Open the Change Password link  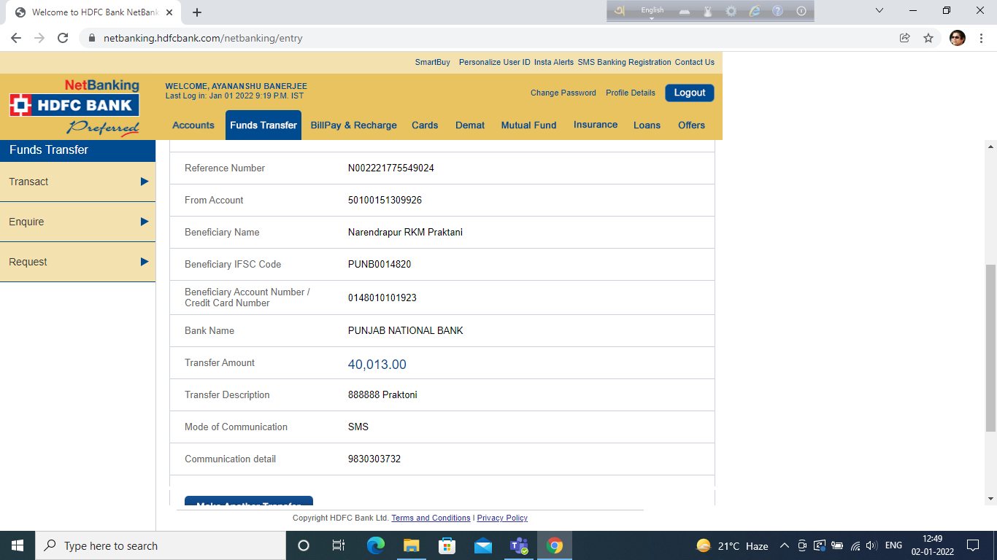pos(563,93)
